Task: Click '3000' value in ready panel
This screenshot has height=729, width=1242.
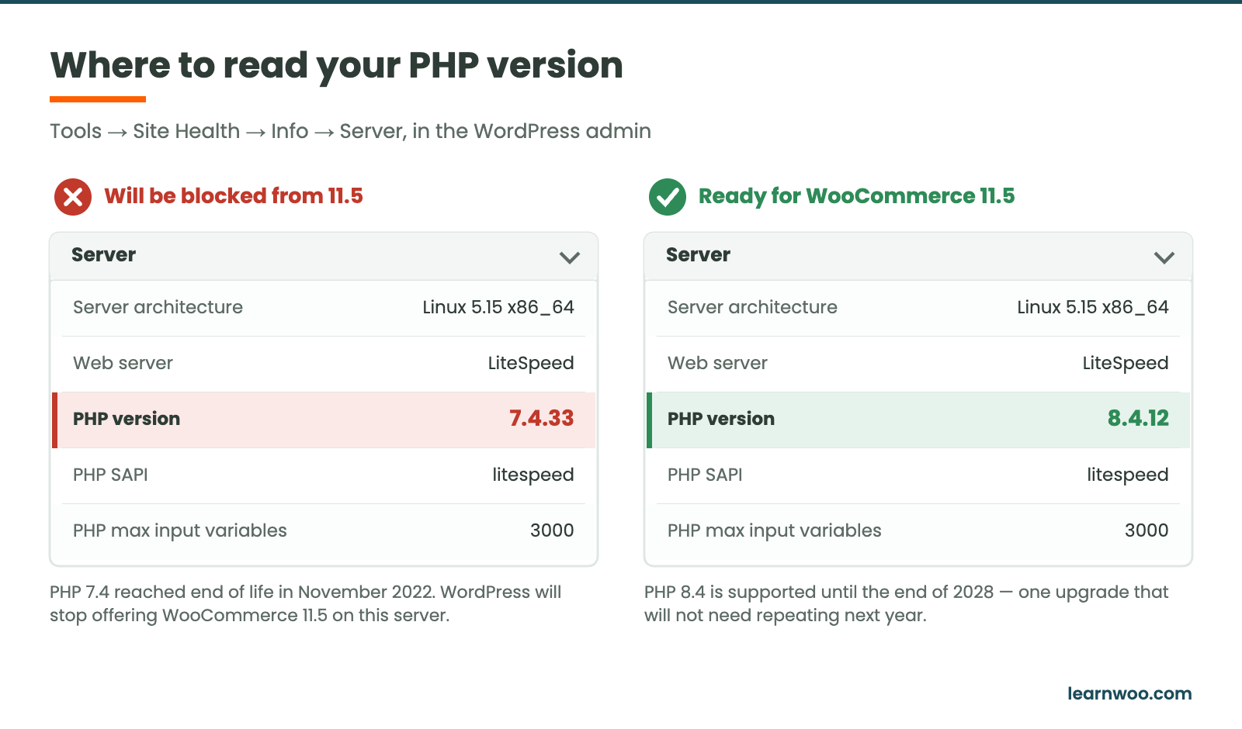Action: click(1147, 530)
